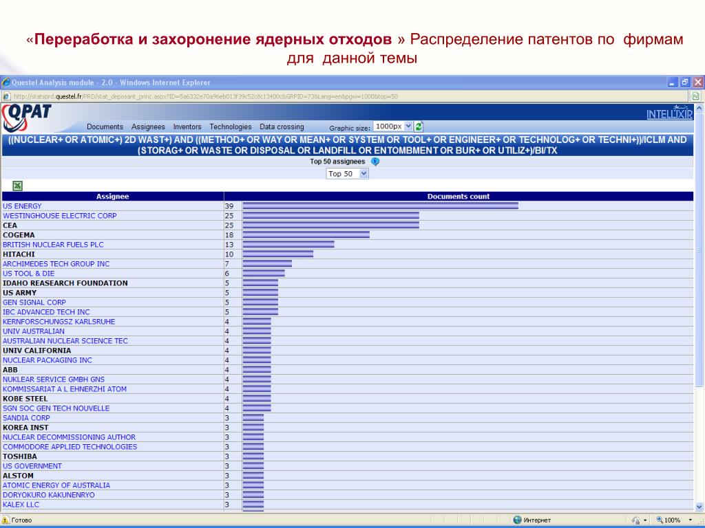Open the US ENERGY assignee link

(22, 206)
